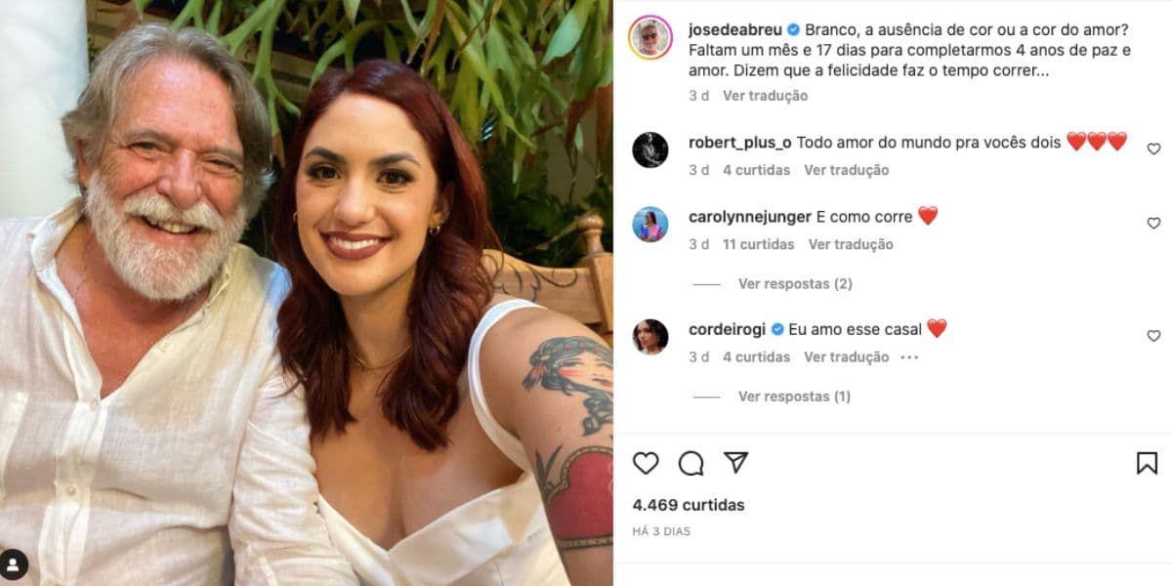Like the post with the heart icon
The image size is (1172, 586).
point(646,463)
